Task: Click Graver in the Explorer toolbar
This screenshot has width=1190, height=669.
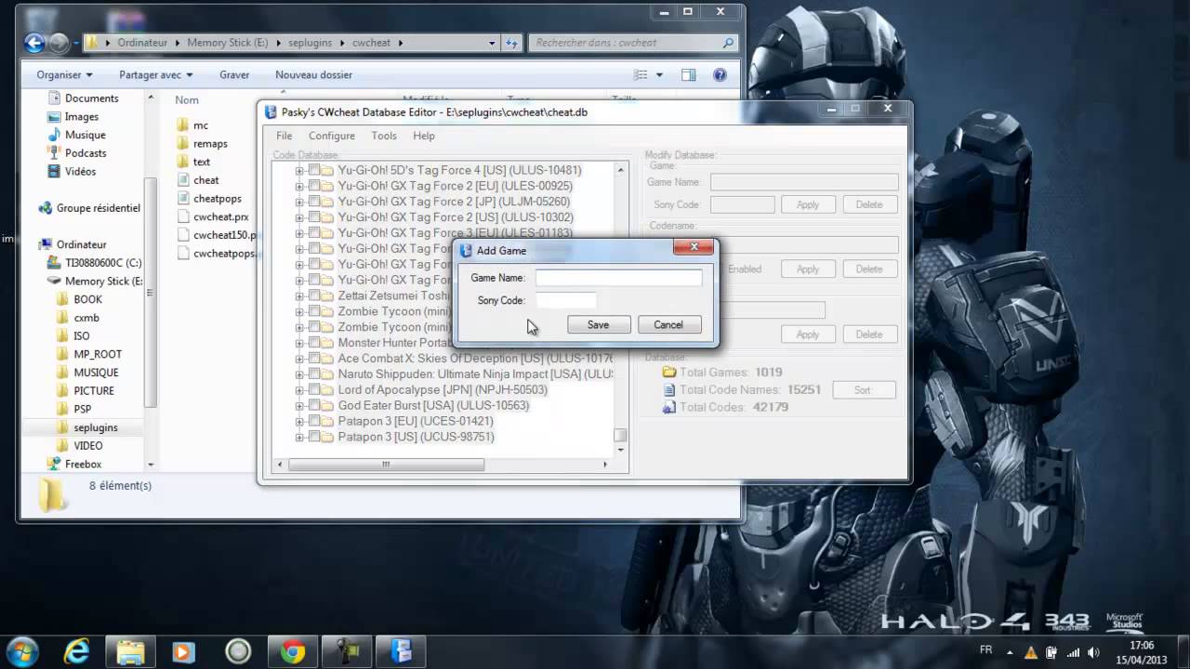Action: tap(234, 75)
